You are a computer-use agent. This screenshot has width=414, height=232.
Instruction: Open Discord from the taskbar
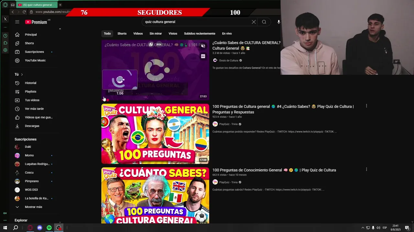click(x=39, y=228)
